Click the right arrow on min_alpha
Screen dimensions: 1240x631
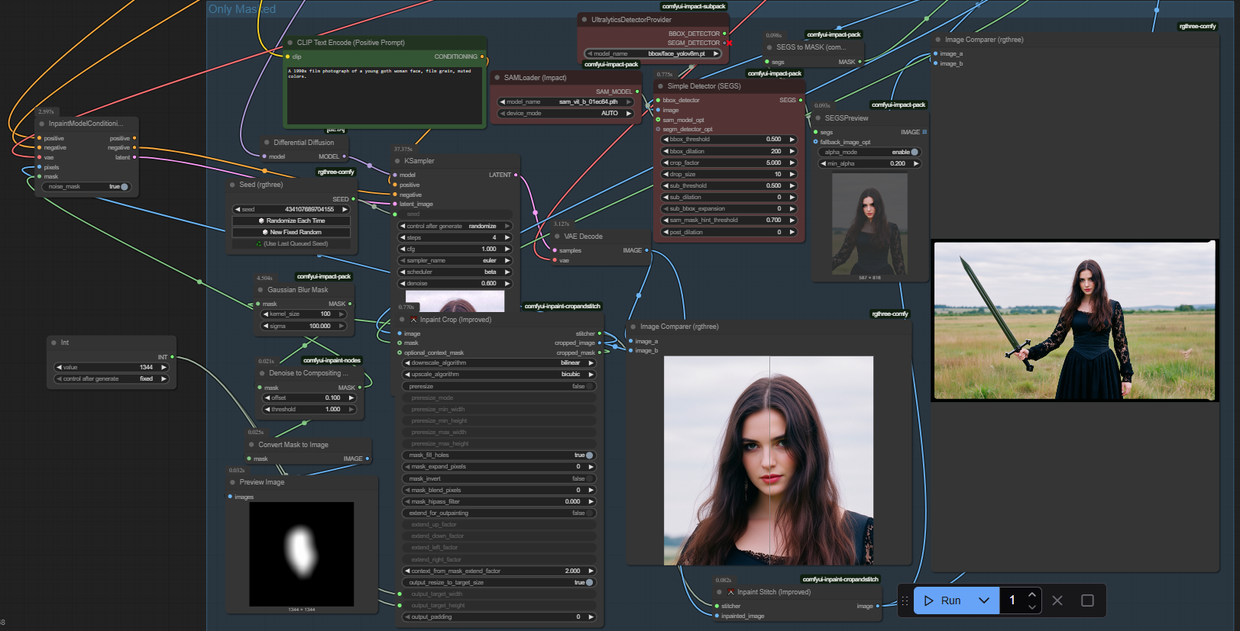point(916,163)
